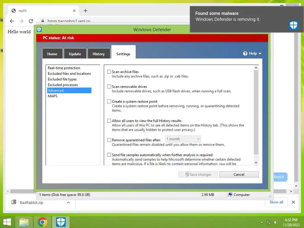Click the padlock icon in the address bar
Viewport: 304px width, 228px height.
click(x=43, y=21)
